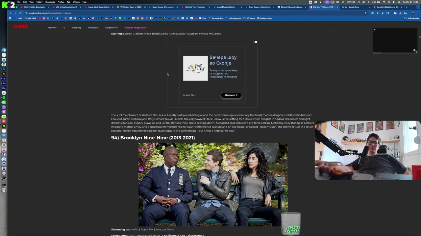Open the Podcasts section
The height and width of the screenshot is (236, 421).
(x=93, y=28)
